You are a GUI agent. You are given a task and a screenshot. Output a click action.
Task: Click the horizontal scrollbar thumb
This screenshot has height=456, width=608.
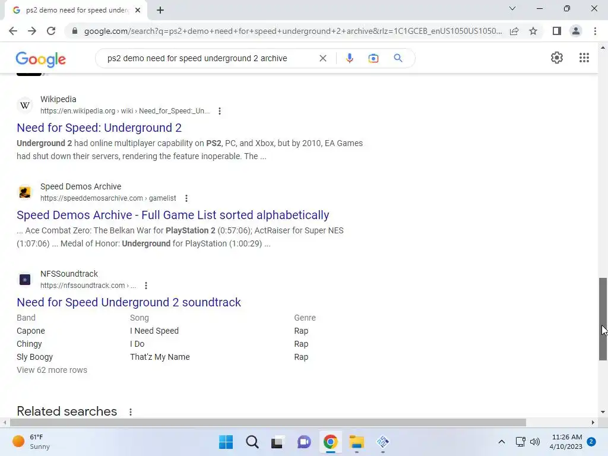(268, 422)
